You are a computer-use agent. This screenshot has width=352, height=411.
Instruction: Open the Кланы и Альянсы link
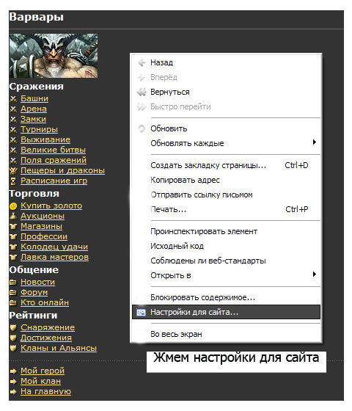click(x=59, y=348)
